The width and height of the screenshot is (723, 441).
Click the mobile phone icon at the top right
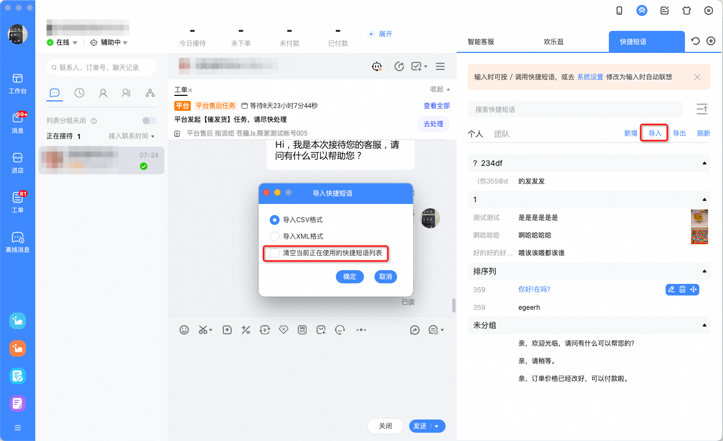[x=619, y=10]
